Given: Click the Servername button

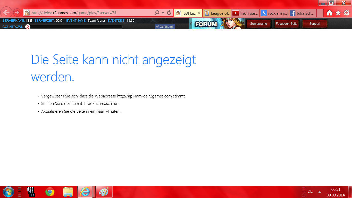Looking at the screenshot, I should point(258,24).
